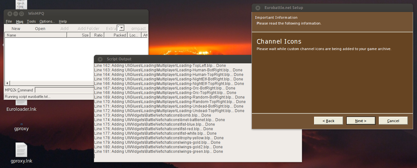This screenshot has height=168, width=417.
Task: Sort by the Name column header
Action: [36, 35]
